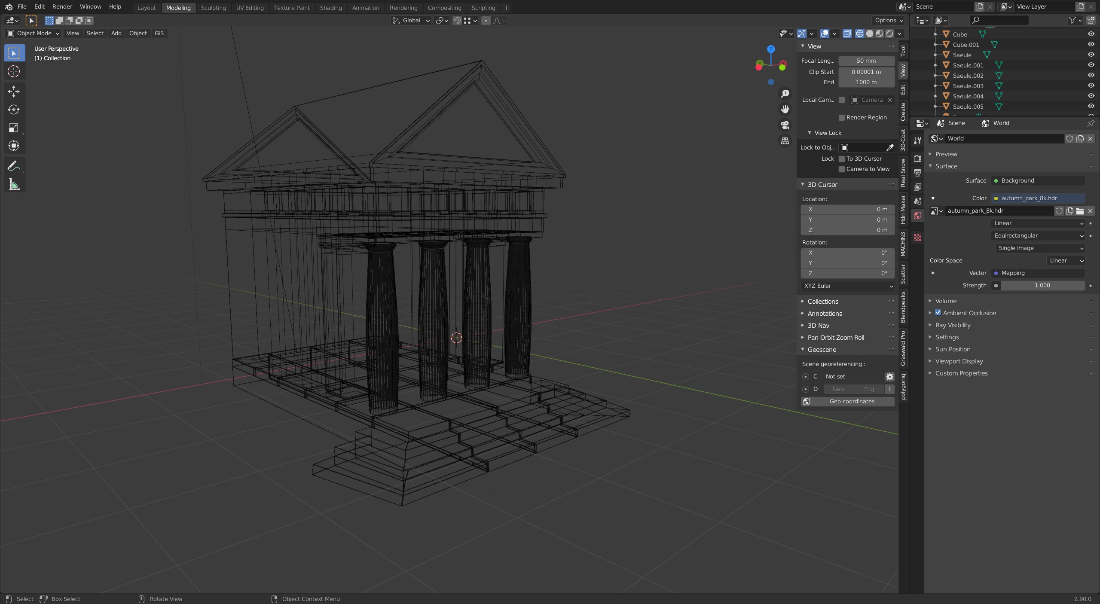
Task: Select the Measure tool
Action: tap(14, 185)
